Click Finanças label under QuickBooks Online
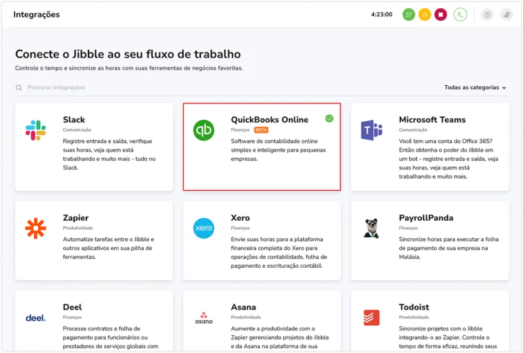The width and height of the screenshot is (523, 353). point(240,129)
